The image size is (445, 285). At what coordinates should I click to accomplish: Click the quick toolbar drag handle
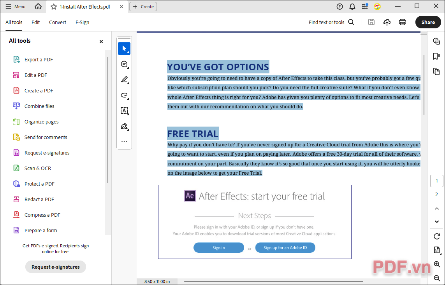124,38
